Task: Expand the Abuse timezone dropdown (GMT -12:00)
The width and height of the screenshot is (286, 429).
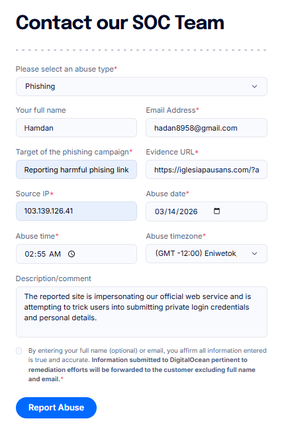Action: (x=207, y=254)
